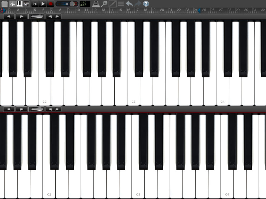Start recording with the red record button

(51, 4)
